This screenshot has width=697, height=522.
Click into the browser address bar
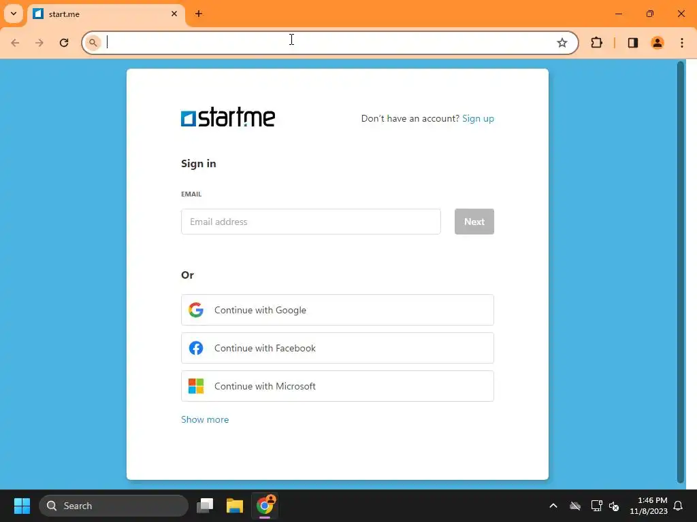click(x=329, y=43)
